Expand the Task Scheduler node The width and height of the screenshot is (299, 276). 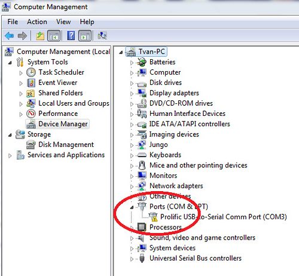[x=21, y=73]
